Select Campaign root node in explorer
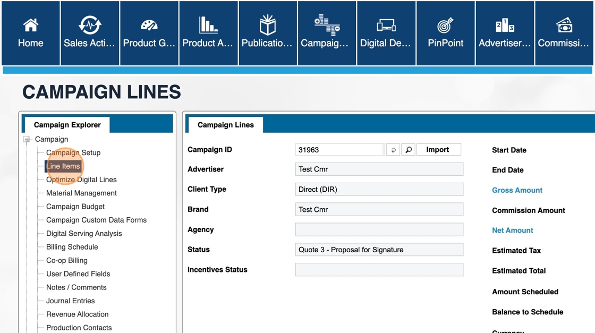Screen dimensions: 595x333 [52, 139]
